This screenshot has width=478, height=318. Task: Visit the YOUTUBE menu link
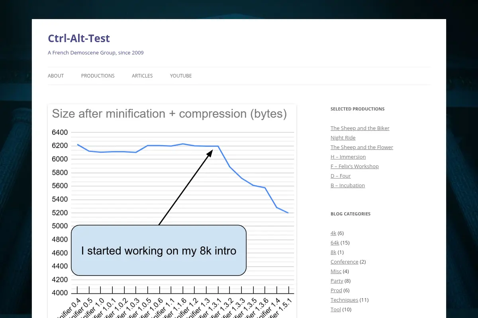click(x=181, y=76)
